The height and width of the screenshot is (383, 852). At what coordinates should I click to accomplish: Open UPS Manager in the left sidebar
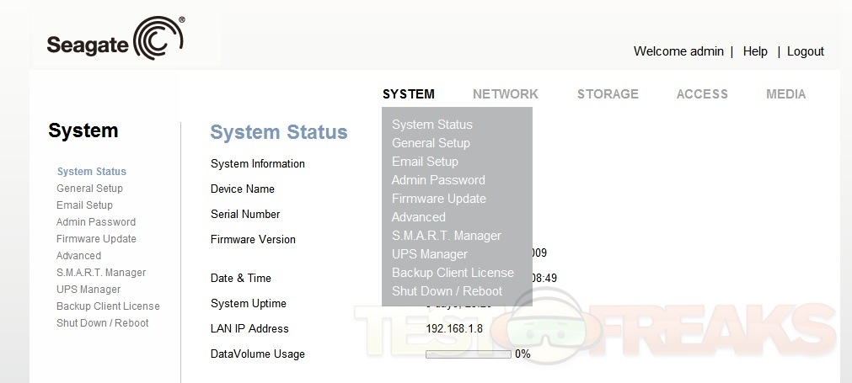[88, 290]
